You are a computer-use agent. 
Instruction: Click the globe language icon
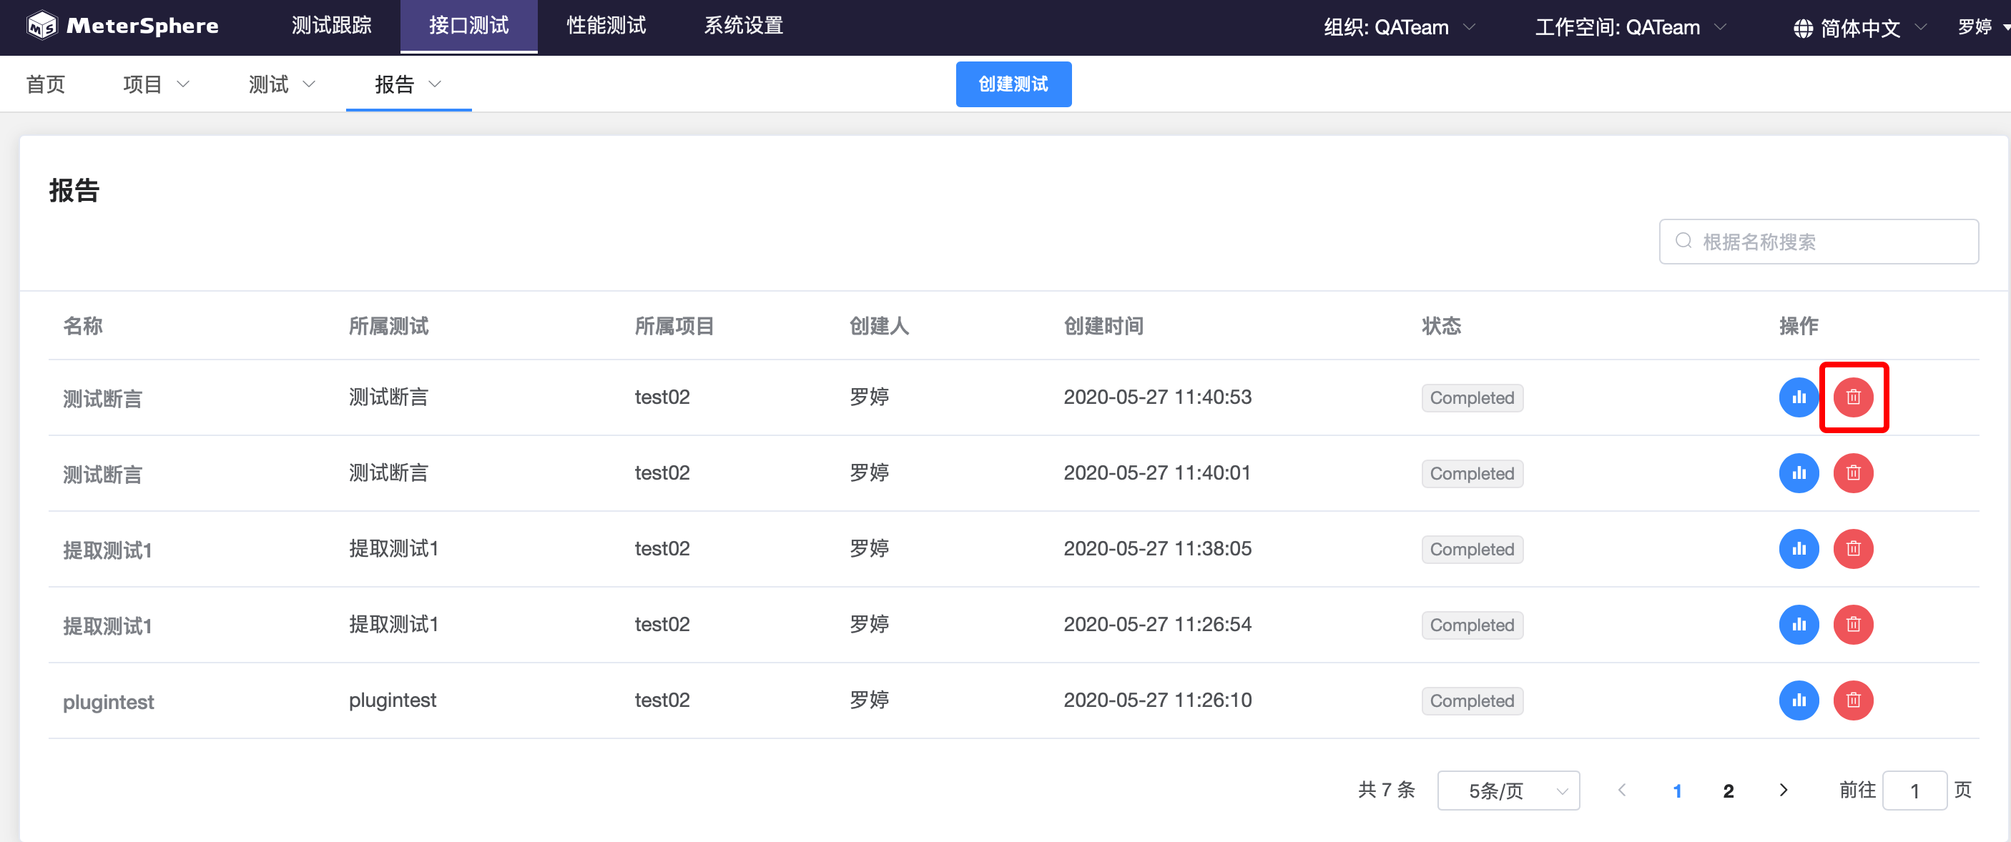[1803, 28]
